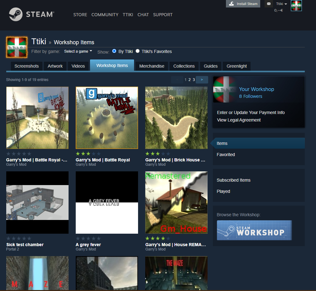Switch to the Merchandise tab
This screenshot has width=316, height=291.
(152, 66)
